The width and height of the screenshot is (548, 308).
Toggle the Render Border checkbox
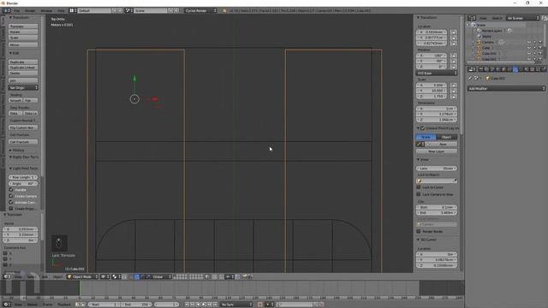(419, 232)
